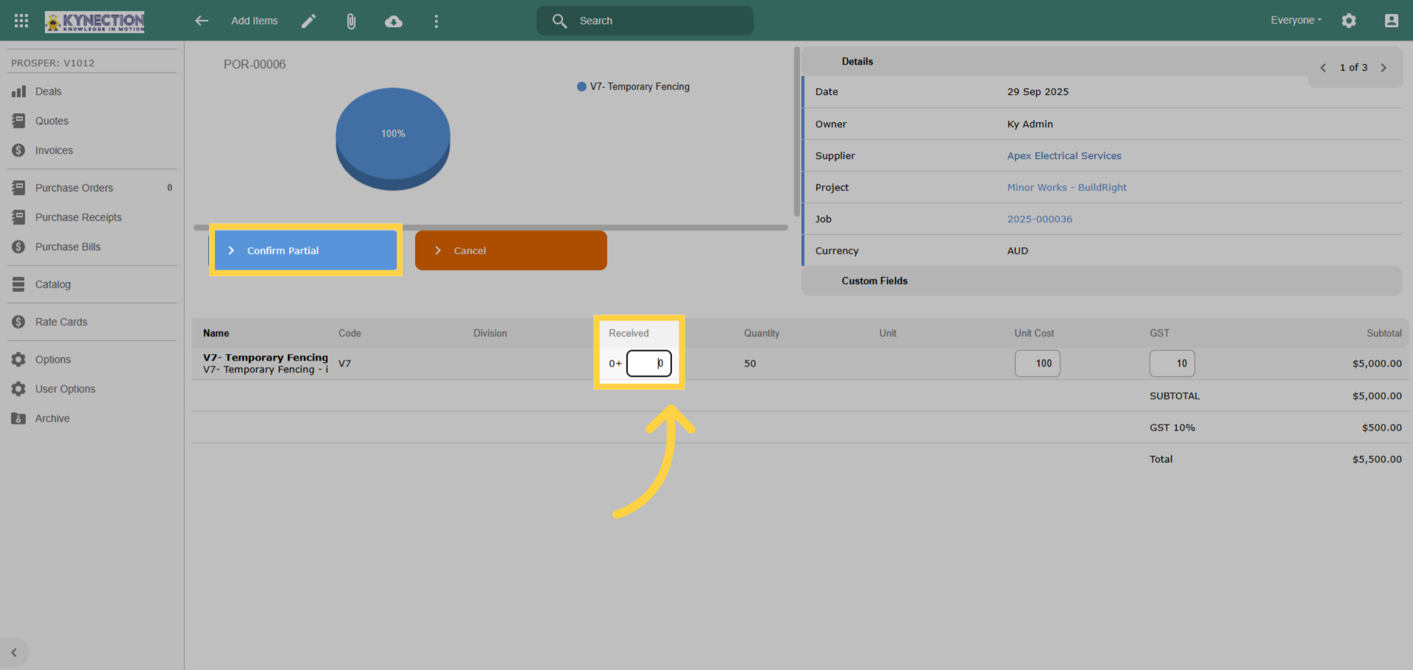This screenshot has width=1413, height=670.
Task: Open settings gear icon in header
Action: [x=1349, y=21]
